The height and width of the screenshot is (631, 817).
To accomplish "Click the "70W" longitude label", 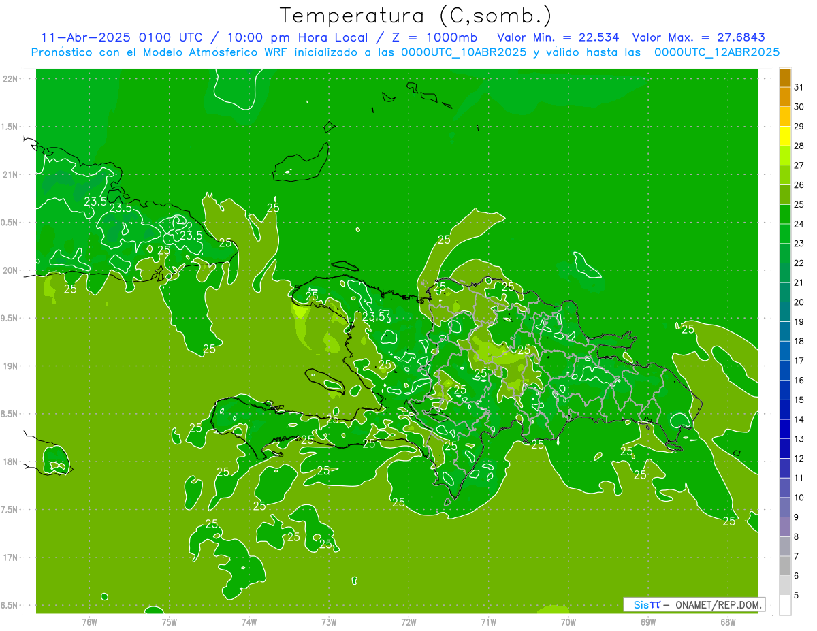I will tap(568, 621).
